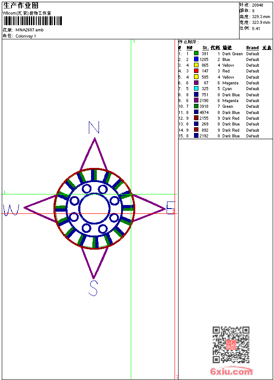Click the 生产作业图 page title

click(21, 5)
